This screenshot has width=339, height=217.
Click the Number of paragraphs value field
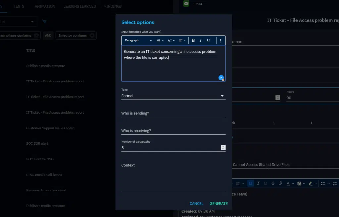[169, 148]
